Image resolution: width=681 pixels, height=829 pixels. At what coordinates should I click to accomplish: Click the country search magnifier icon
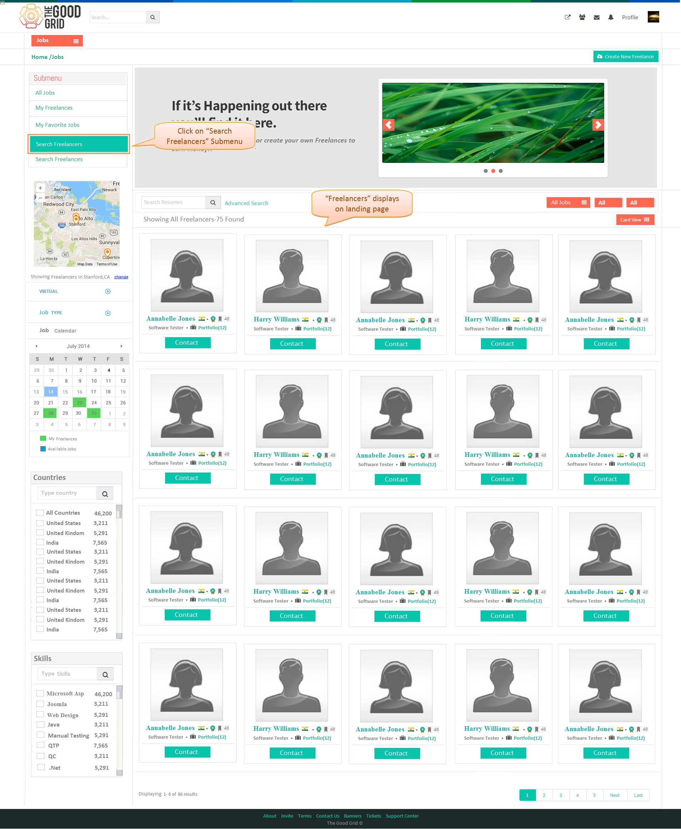pyautogui.click(x=105, y=494)
